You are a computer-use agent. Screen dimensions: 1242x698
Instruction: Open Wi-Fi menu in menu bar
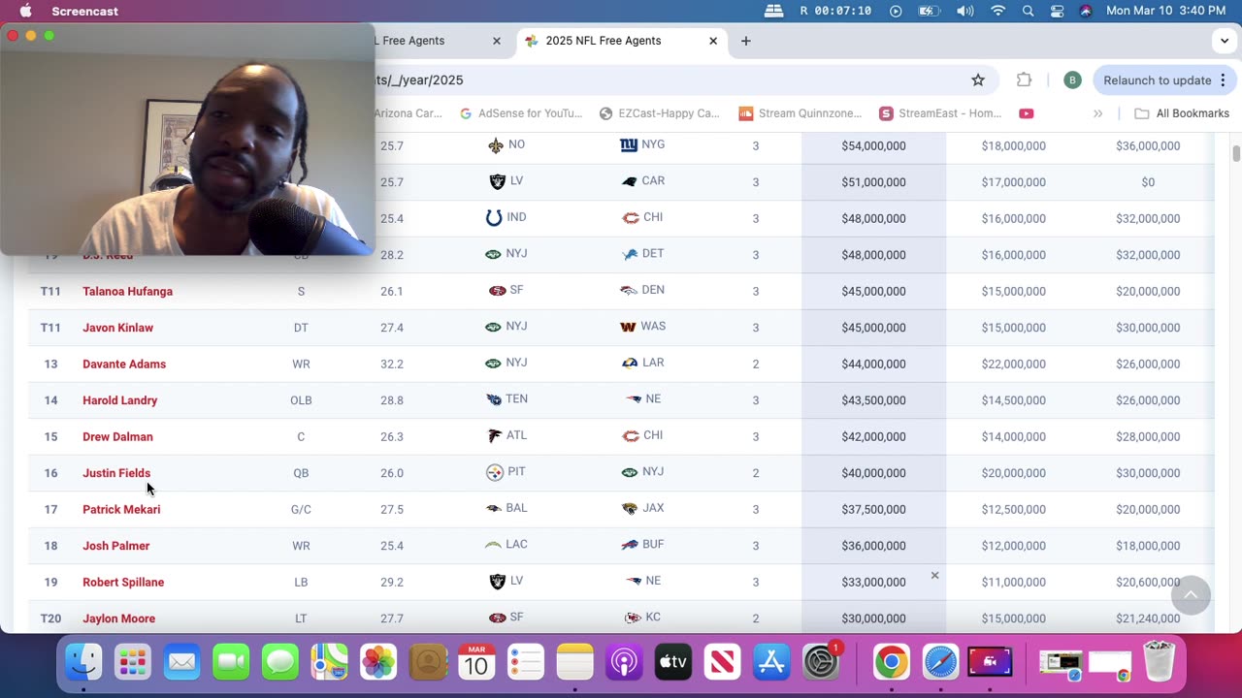click(997, 11)
